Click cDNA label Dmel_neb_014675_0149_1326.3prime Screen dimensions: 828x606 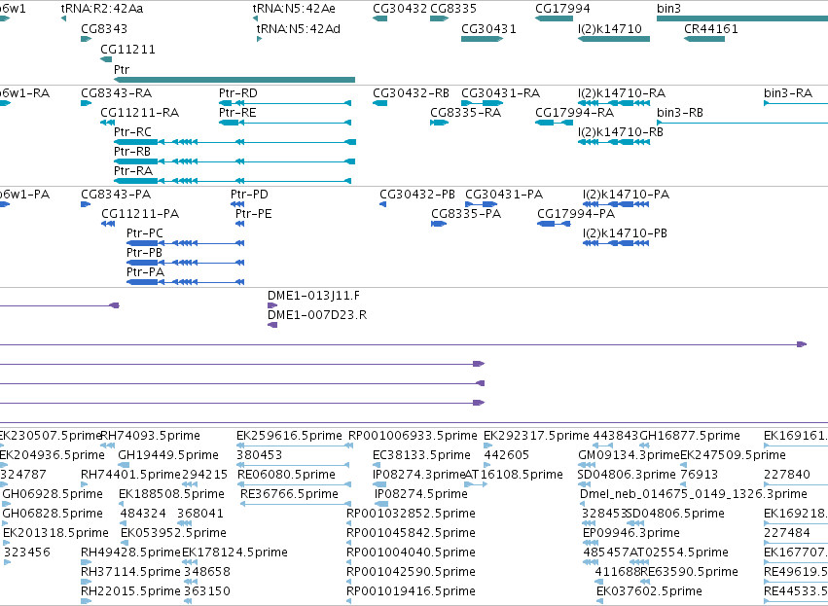[694, 494]
